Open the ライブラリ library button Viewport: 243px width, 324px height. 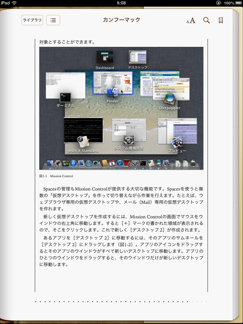point(32,20)
